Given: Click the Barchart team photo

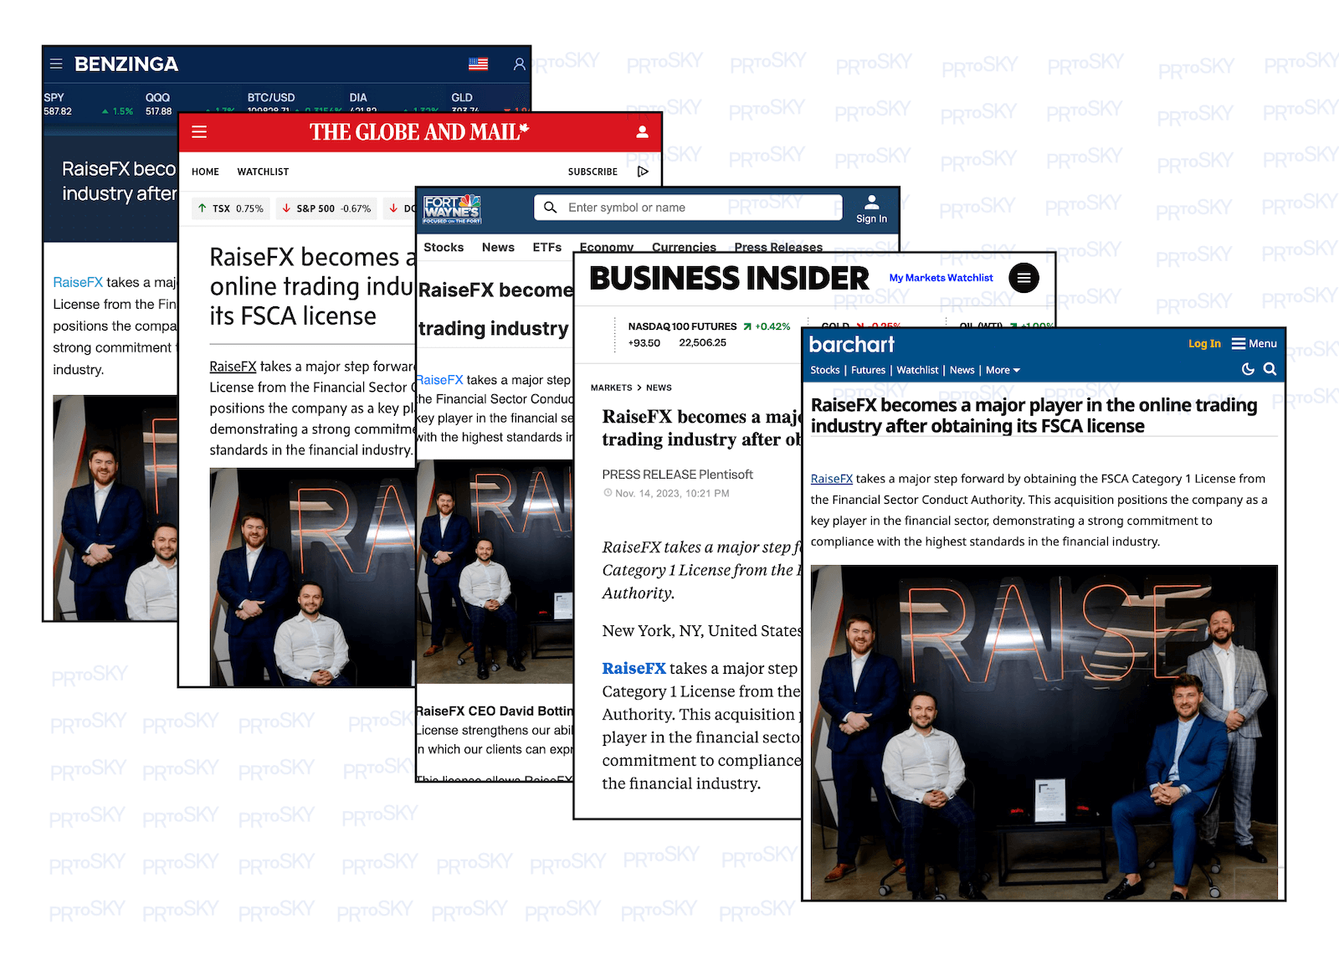Looking at the screenshot, I should [x=1044, y=732].
